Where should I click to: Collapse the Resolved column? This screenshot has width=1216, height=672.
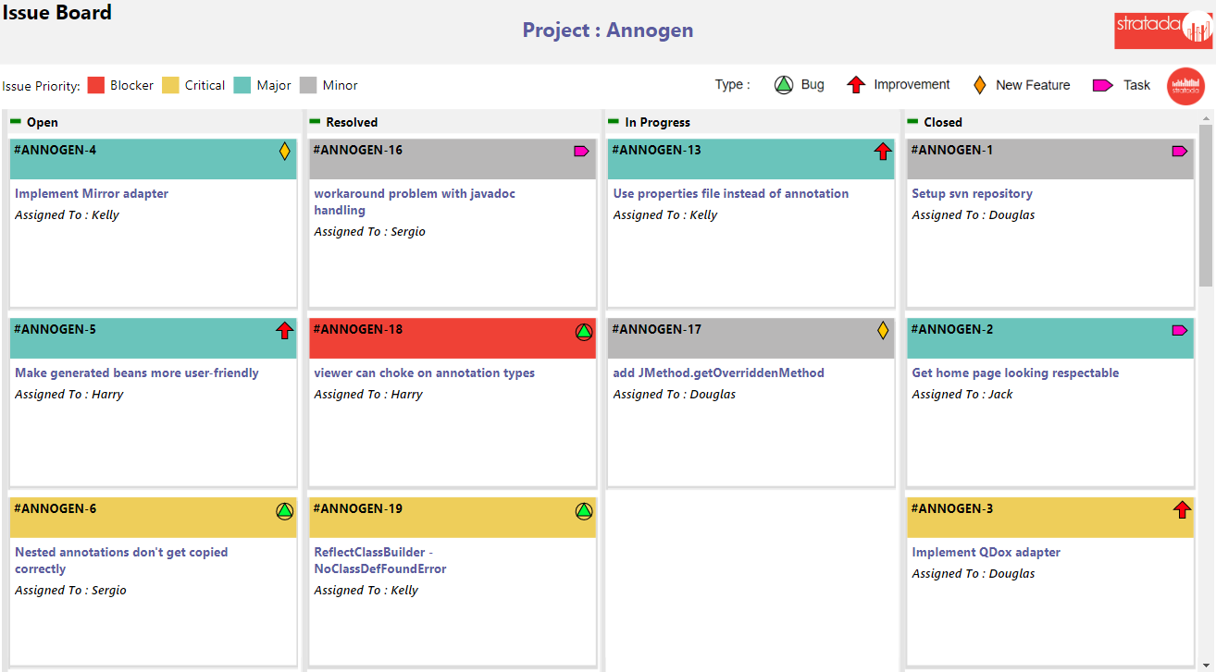pos(315,121)
